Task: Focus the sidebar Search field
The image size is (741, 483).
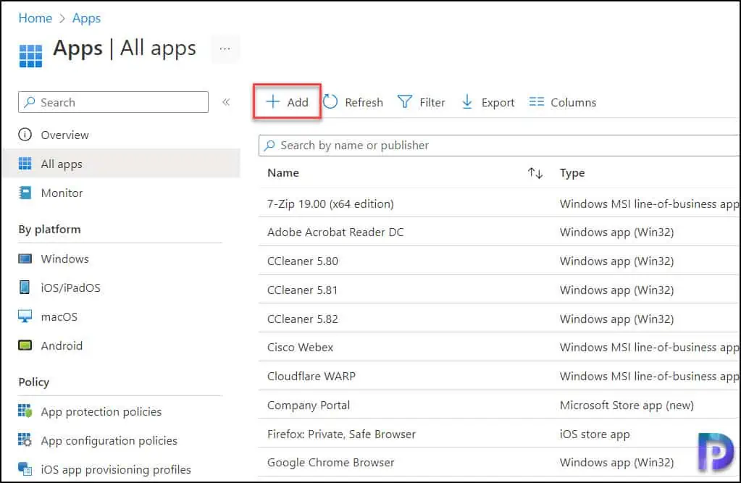Action: coord(113,102)
